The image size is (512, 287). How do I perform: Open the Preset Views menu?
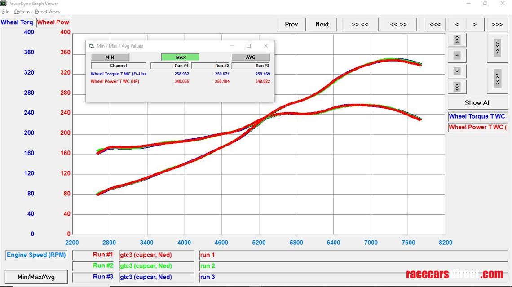coord(47,12)
